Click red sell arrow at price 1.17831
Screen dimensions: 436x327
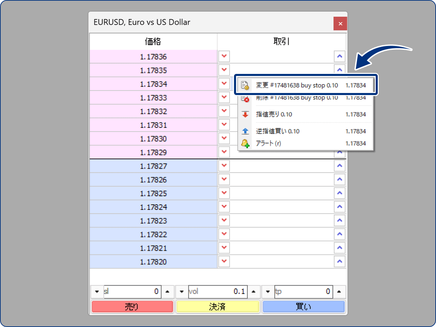pyautogui.click(x=224, y=125)
